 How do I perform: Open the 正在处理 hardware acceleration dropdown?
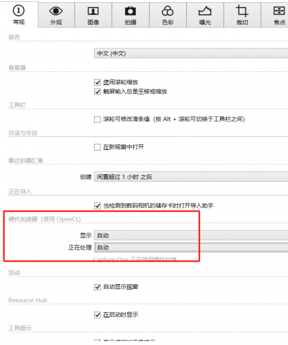[191, 247]
